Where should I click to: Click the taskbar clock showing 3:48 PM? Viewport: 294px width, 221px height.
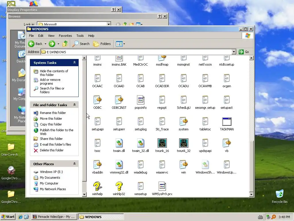pos(284,217)
